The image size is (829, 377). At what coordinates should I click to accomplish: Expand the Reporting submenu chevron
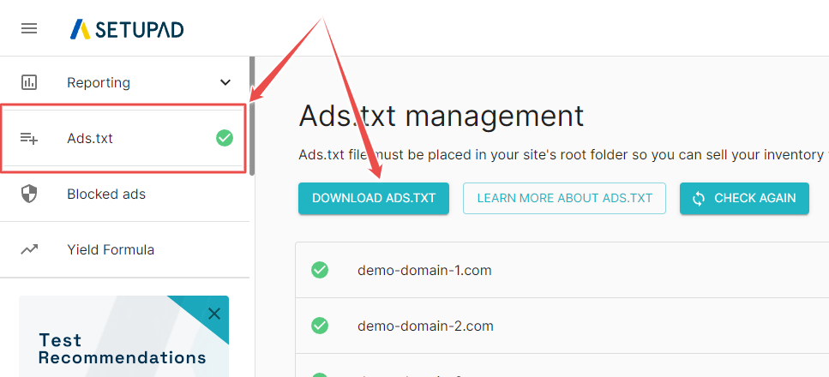pyautogui.click(x=225, y=82)
